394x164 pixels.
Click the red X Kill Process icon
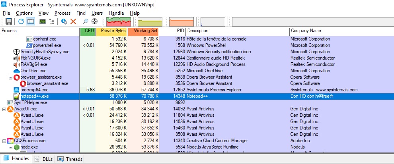point(73,21)
